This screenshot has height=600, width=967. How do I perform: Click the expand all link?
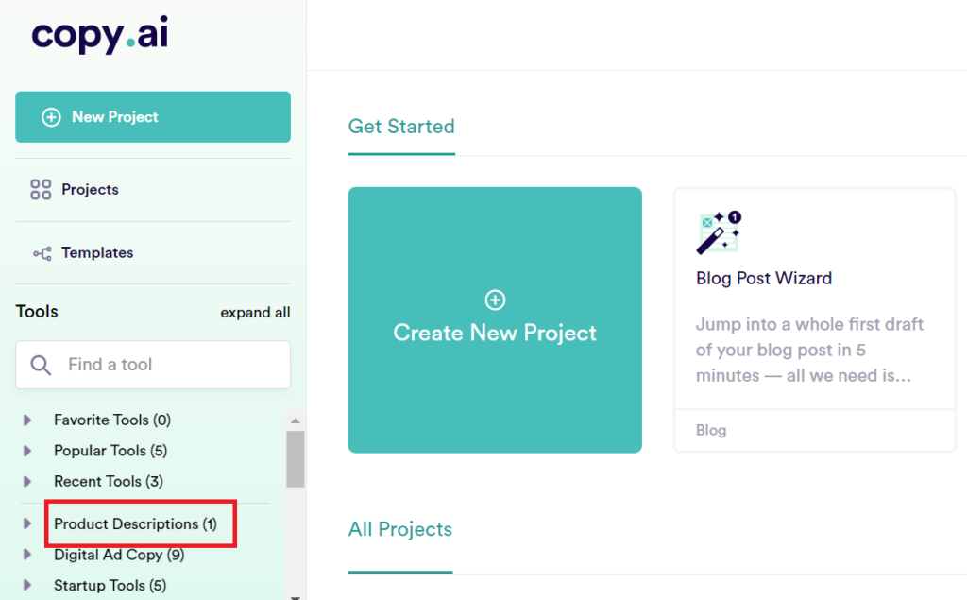255,312
